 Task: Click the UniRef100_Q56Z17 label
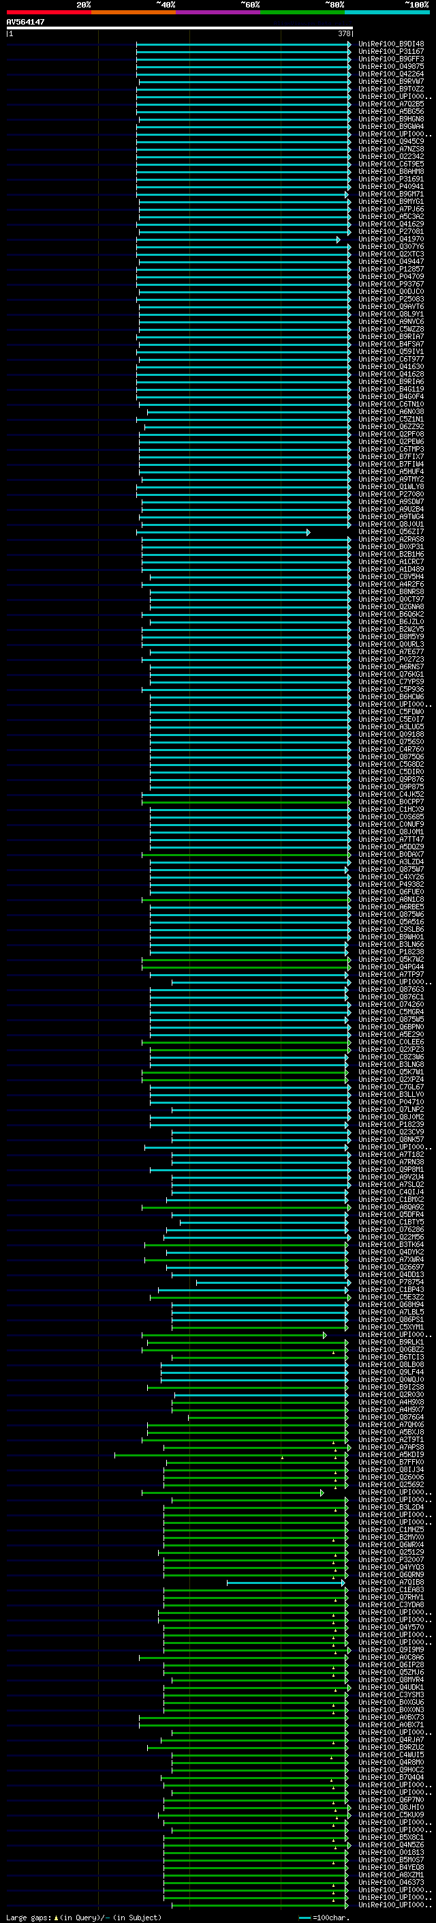(x=391, y=532)
